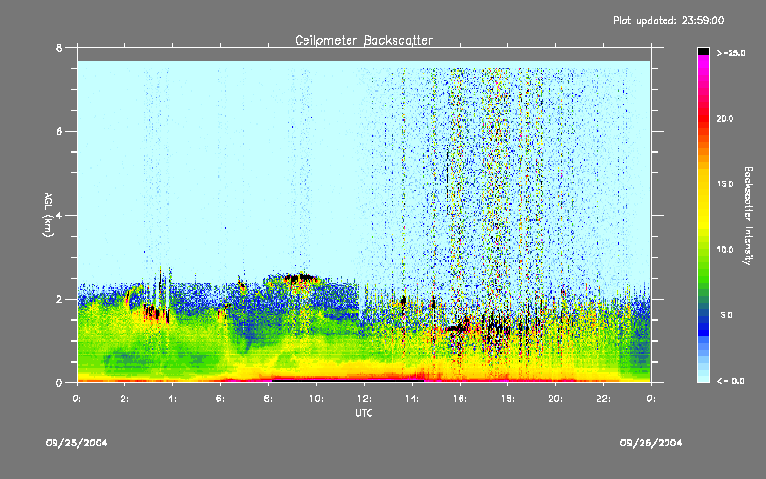Click the "14:" UTC time tick label
Screen dimensions: 766x479
412,399
